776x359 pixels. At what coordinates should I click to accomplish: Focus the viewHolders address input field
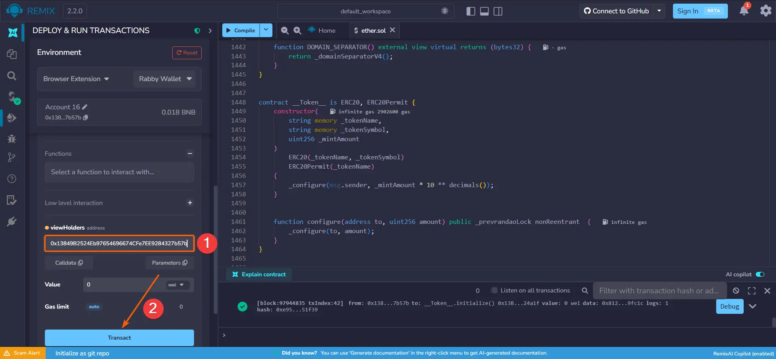pos(119,243)
